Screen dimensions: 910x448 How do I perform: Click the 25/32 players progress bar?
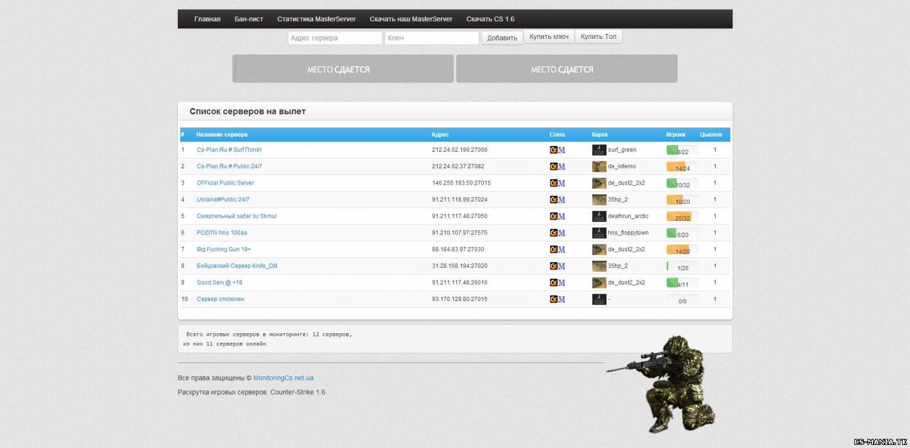coord(682,217)
